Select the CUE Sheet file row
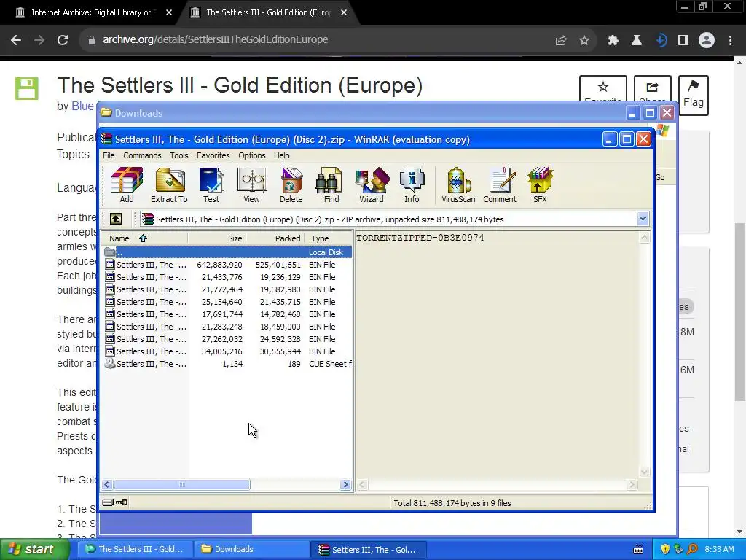This screenshot has width=746, height=560. [x=227, y=364]
